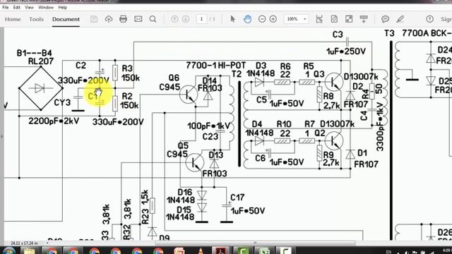Open the find text magnifier

[x=153, y=19]
